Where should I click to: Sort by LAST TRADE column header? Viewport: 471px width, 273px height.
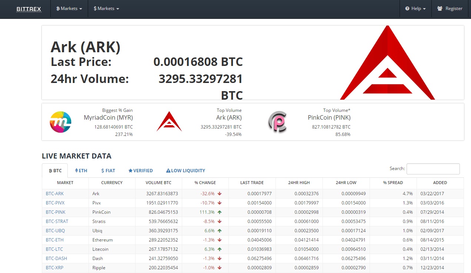pos(252,183)
